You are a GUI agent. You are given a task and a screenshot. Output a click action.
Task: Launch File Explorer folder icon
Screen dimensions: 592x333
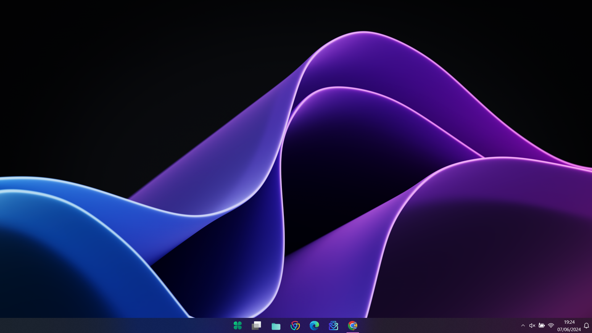coord(276,326)
